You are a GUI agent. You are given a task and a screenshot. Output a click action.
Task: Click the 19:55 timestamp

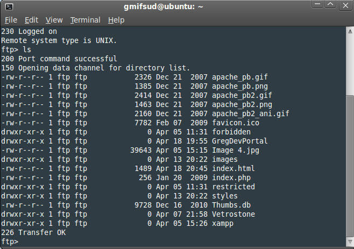click(197, 141)
